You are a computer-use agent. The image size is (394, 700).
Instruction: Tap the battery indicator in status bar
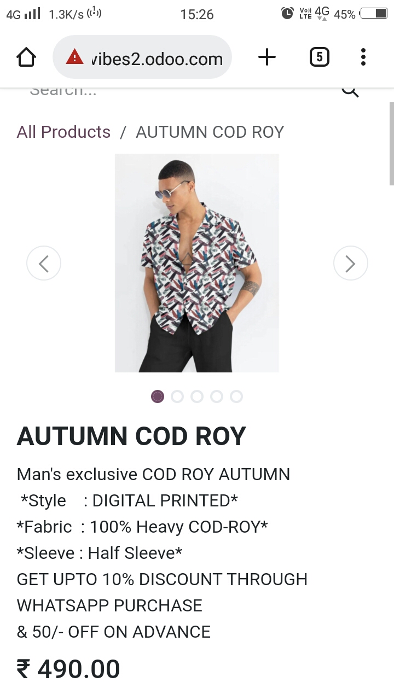(x=374, y=13)
